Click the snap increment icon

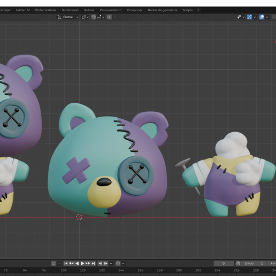click(x=99, y=17)
